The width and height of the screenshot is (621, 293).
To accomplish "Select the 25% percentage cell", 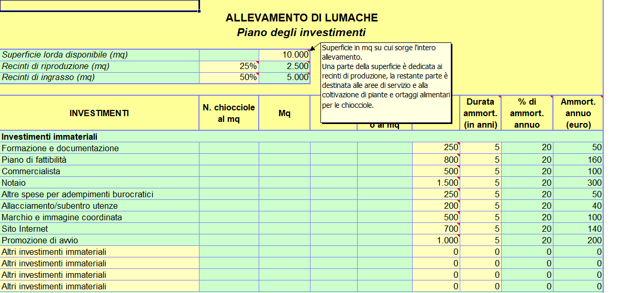I will [x=229, y=66].
